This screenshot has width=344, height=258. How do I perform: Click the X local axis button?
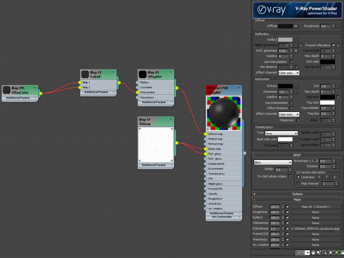click(x=319, y=177)
